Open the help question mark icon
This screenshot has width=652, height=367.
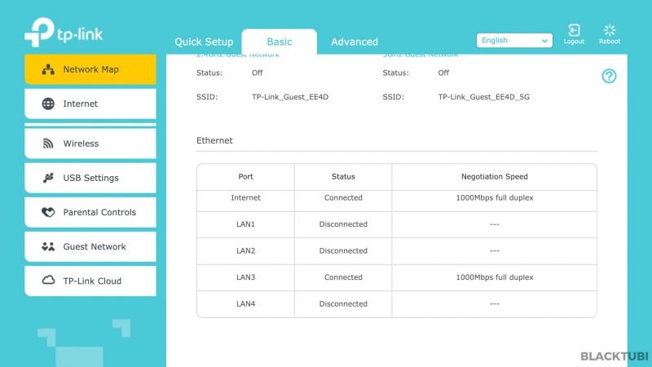(609, 76)
